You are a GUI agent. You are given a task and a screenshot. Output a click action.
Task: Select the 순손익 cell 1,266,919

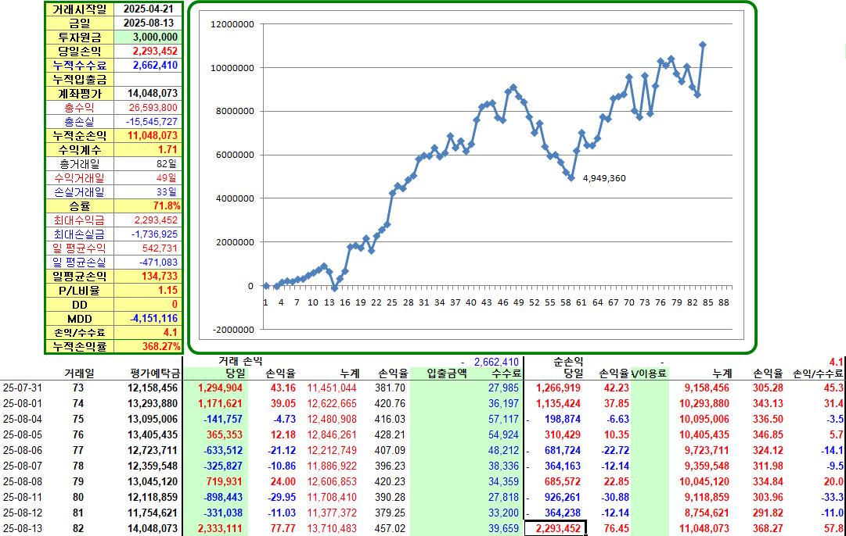coord(560,388)
